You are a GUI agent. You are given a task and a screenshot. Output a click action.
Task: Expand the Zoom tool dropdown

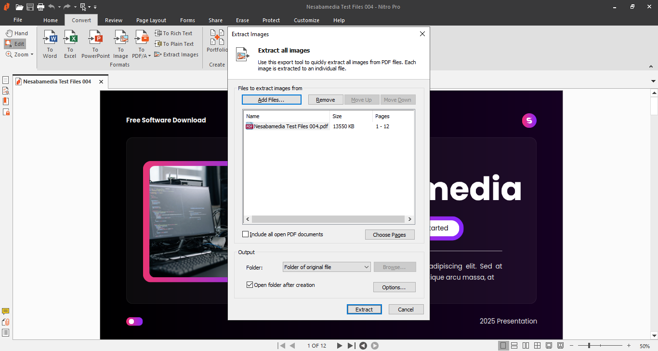pos(32,54)
